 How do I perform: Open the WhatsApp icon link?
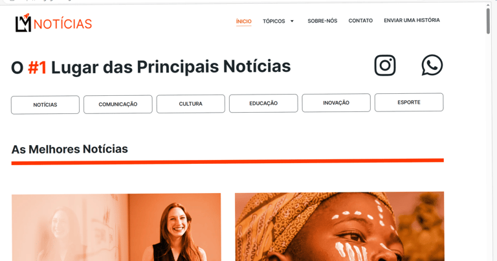click(432, 65)
